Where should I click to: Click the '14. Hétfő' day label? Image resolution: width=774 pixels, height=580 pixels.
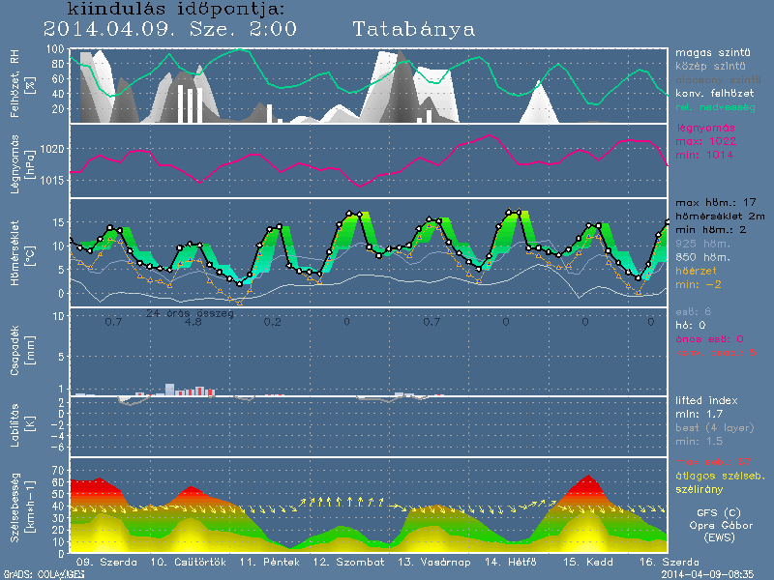click(502, 562)
